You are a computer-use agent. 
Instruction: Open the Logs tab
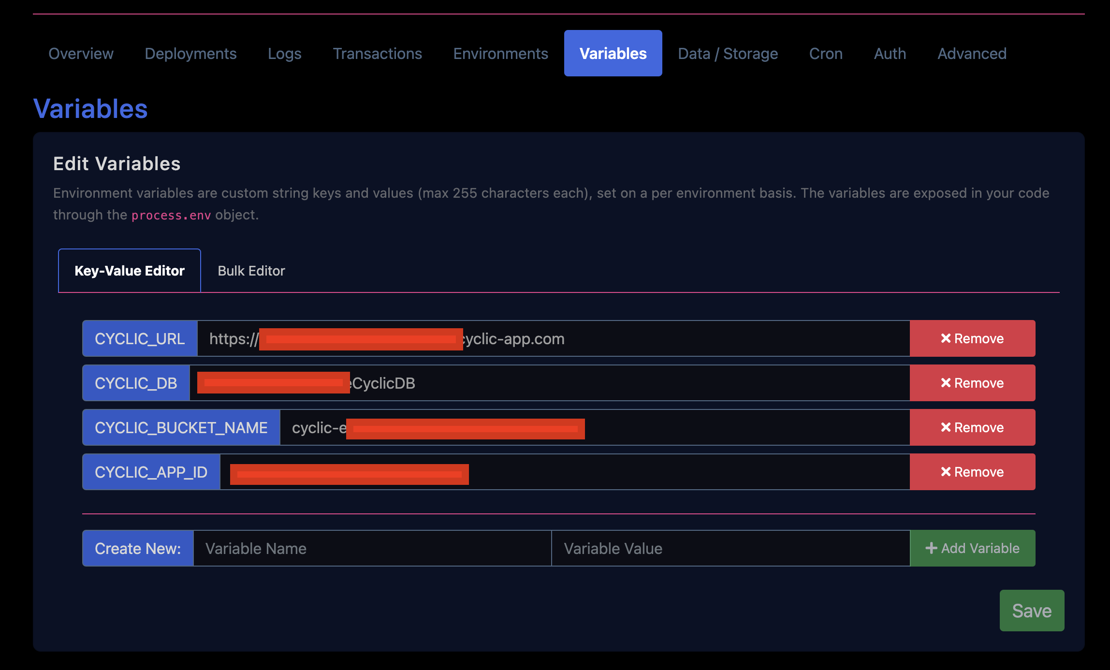click(x=284, y=53)
